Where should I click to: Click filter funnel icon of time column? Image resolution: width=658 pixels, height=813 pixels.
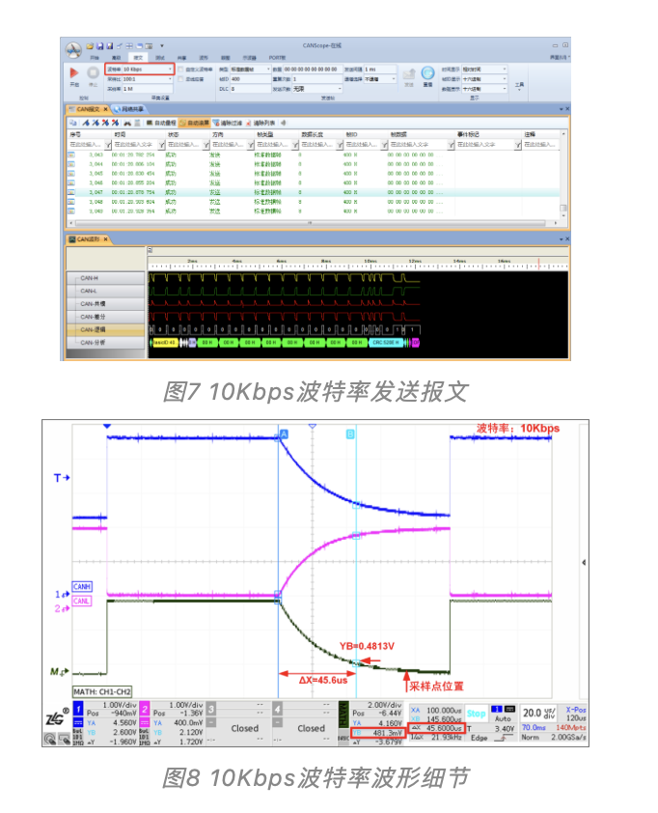tap(162, 145)
